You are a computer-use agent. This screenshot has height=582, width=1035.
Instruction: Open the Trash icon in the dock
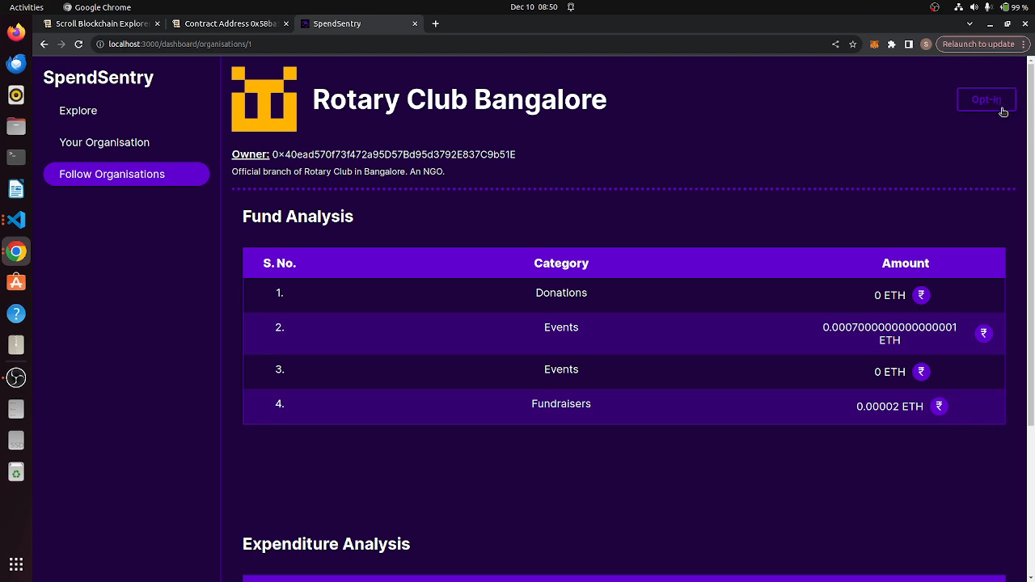coord(16,472)
